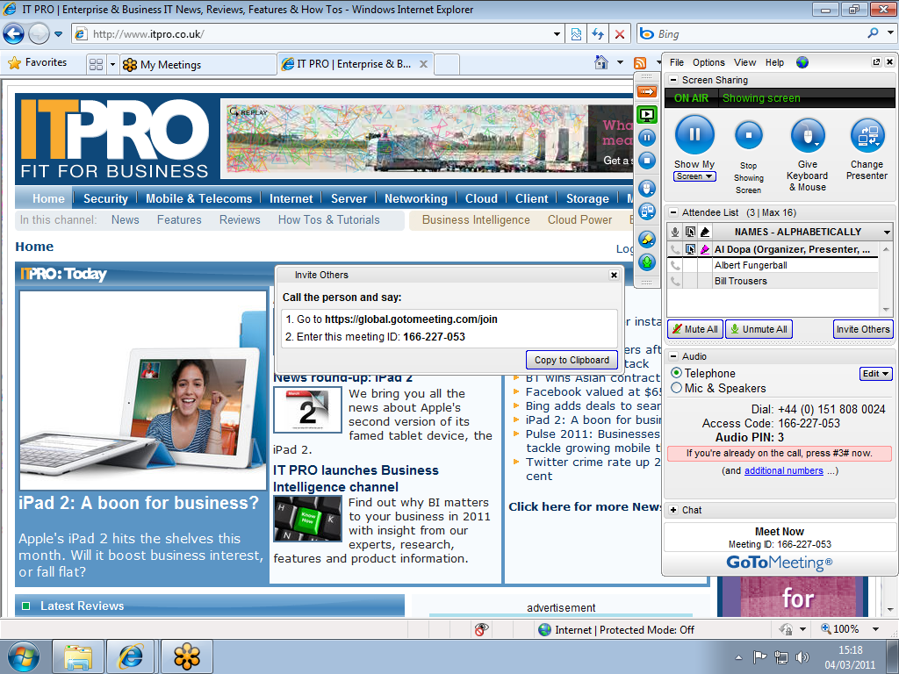Open Names - Alphabetically sort dropdown
Image resolution: width=899 pixels, height=674 pixels.
point(887,232)
